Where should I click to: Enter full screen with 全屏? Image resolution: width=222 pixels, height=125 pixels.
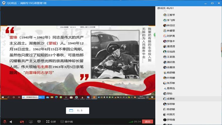(51, 121)
